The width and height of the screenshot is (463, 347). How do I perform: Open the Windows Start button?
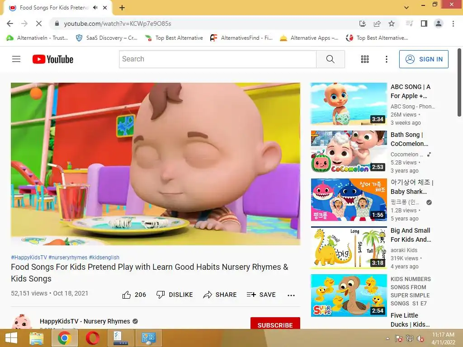(11, 338)
